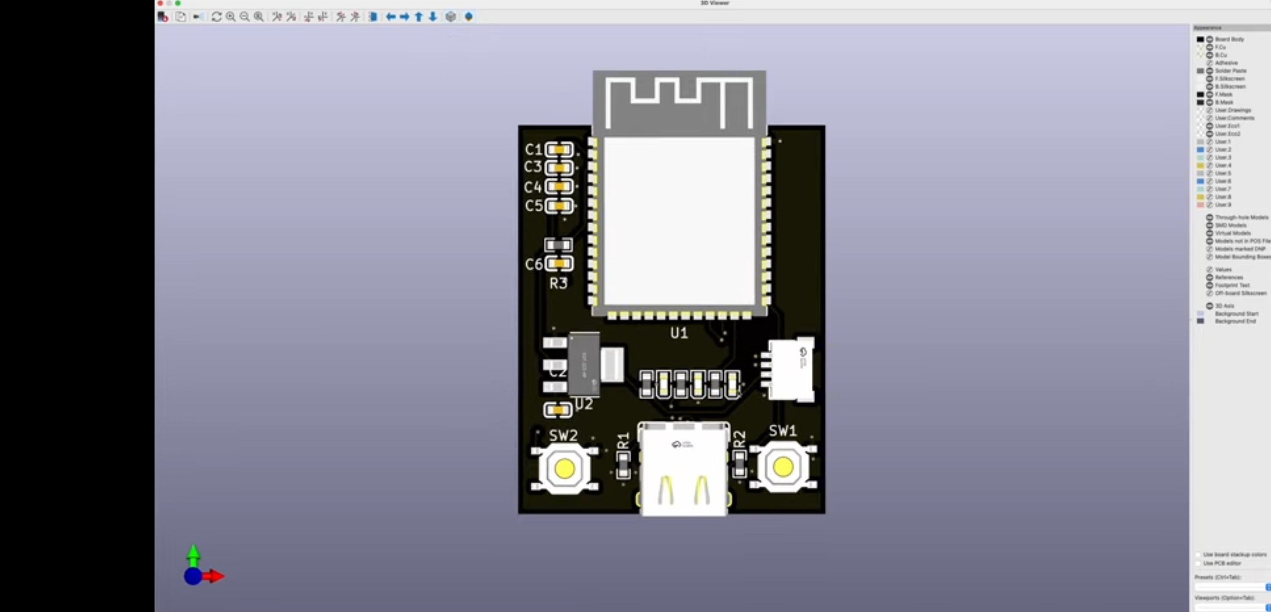Enable Use PCB editor checkbox
This screenshot has width=1271, height=612.
point(1198,563)
